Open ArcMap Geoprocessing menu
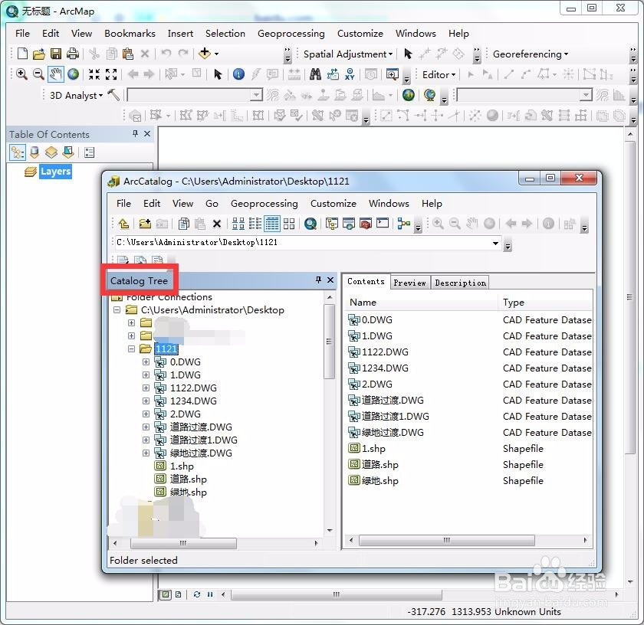 (291, 34)
